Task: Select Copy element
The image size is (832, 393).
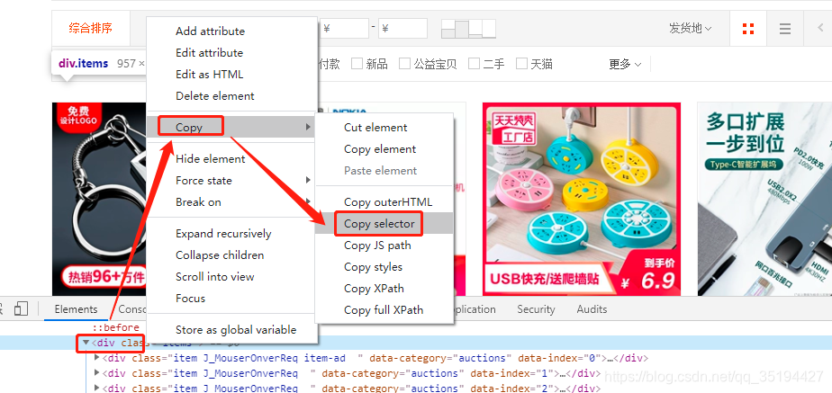Action: pyautogui.click(x=384, y=149)
